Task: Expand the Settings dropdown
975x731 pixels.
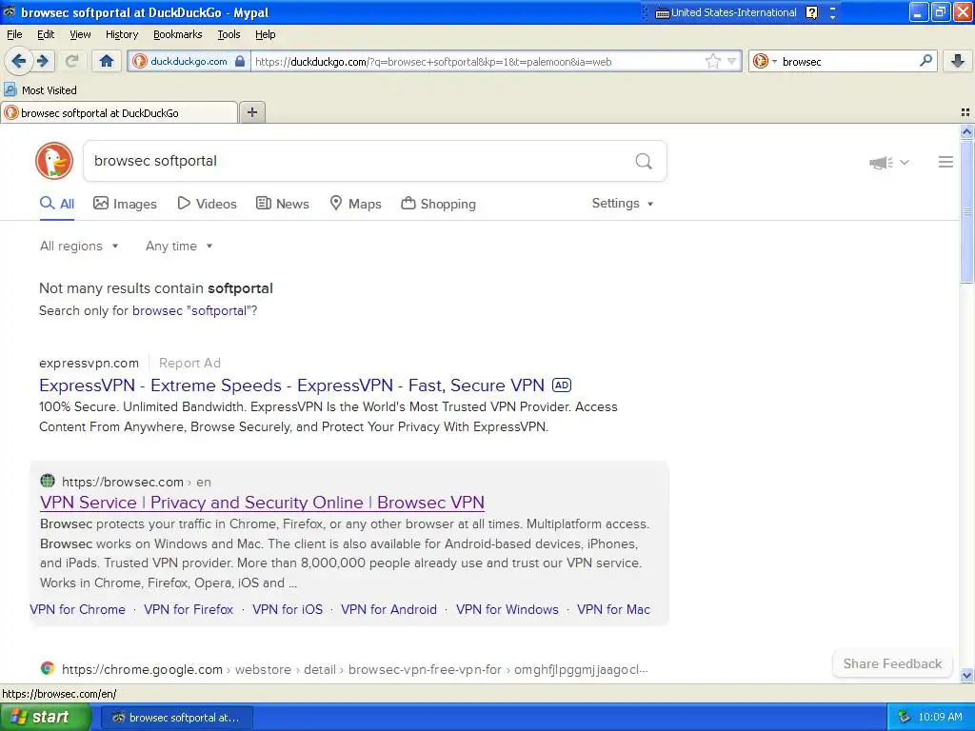Action: point(623,204)
